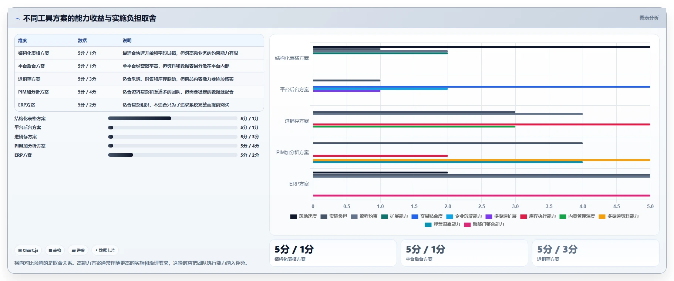
Task: Select the 结构化表格方案 table row name
Action: click(34, 53)
